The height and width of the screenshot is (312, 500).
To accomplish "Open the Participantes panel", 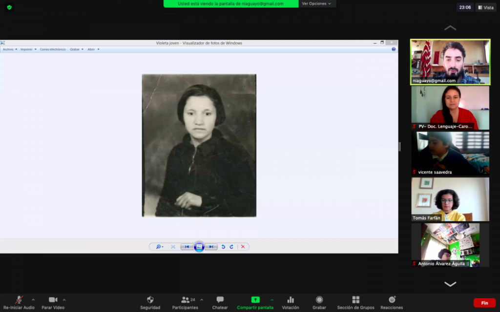I will [185, 300].
